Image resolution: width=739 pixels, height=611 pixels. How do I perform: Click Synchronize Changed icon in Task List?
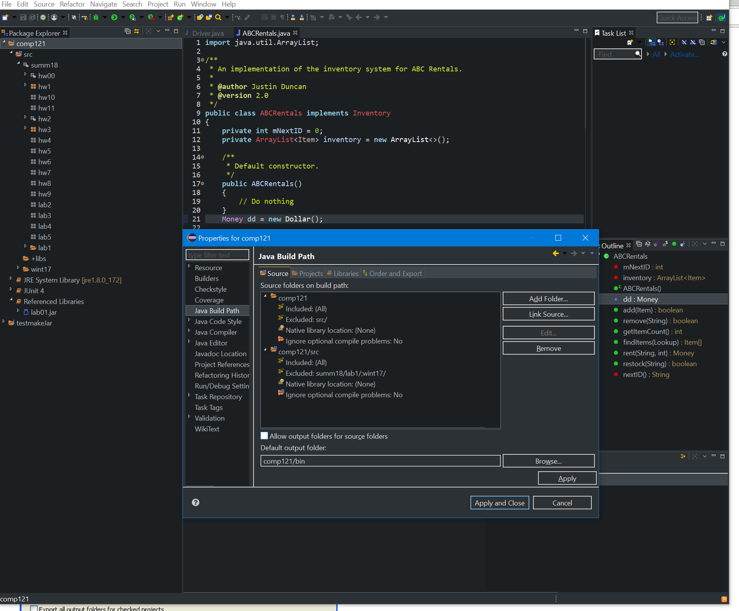click(713, 43)
